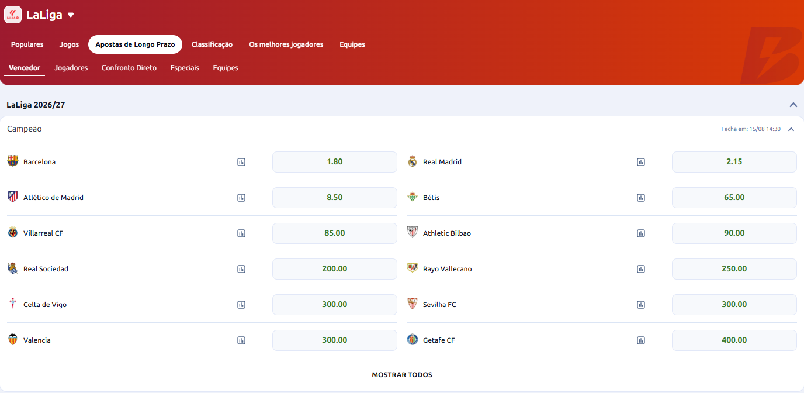Open statistics icon for Real Madrid

pyautogui.click(x=641, y=162)
